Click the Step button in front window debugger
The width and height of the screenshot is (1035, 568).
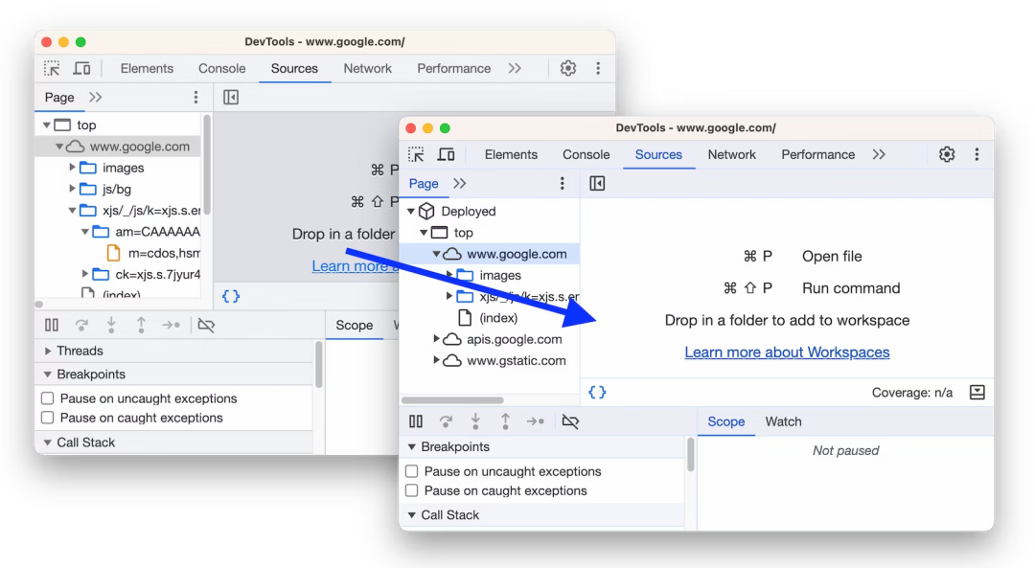[536, 421]
